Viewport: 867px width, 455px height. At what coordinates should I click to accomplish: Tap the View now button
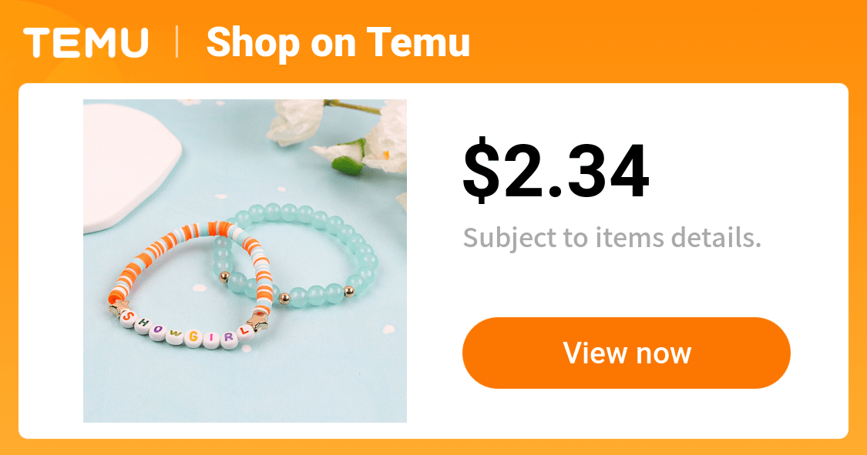point(627,353)
